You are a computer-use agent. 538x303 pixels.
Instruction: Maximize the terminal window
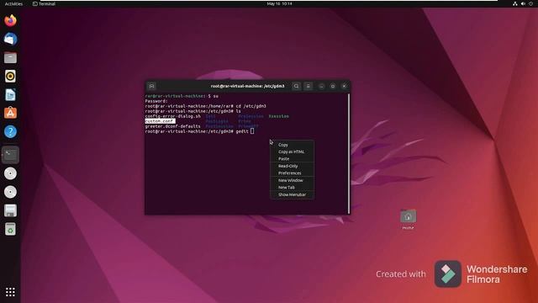point(333,86)
